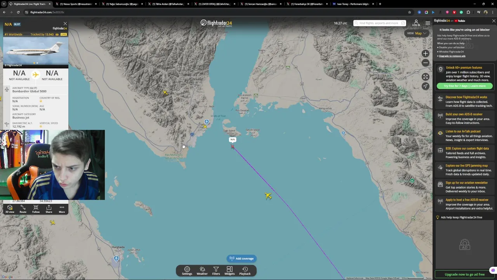Select the aircraft over Sinai mountains
This screenshot has height=280, width=497.
point(165,93)
